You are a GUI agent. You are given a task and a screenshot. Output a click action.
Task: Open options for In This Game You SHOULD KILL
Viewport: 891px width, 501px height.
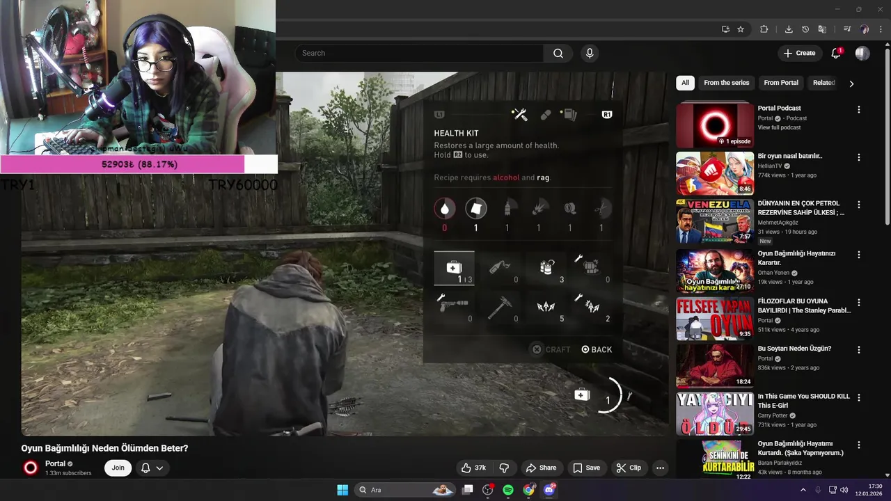(858, 398)
